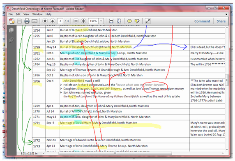Click the 150% zoom value field
The height and width of the screenshot is (161, 235).
pos(94,21)
